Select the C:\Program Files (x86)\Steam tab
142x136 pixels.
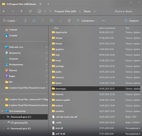click(x=21, y=4)
